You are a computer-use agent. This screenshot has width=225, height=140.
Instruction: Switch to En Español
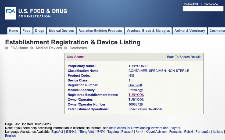click(x=211, y=4)
